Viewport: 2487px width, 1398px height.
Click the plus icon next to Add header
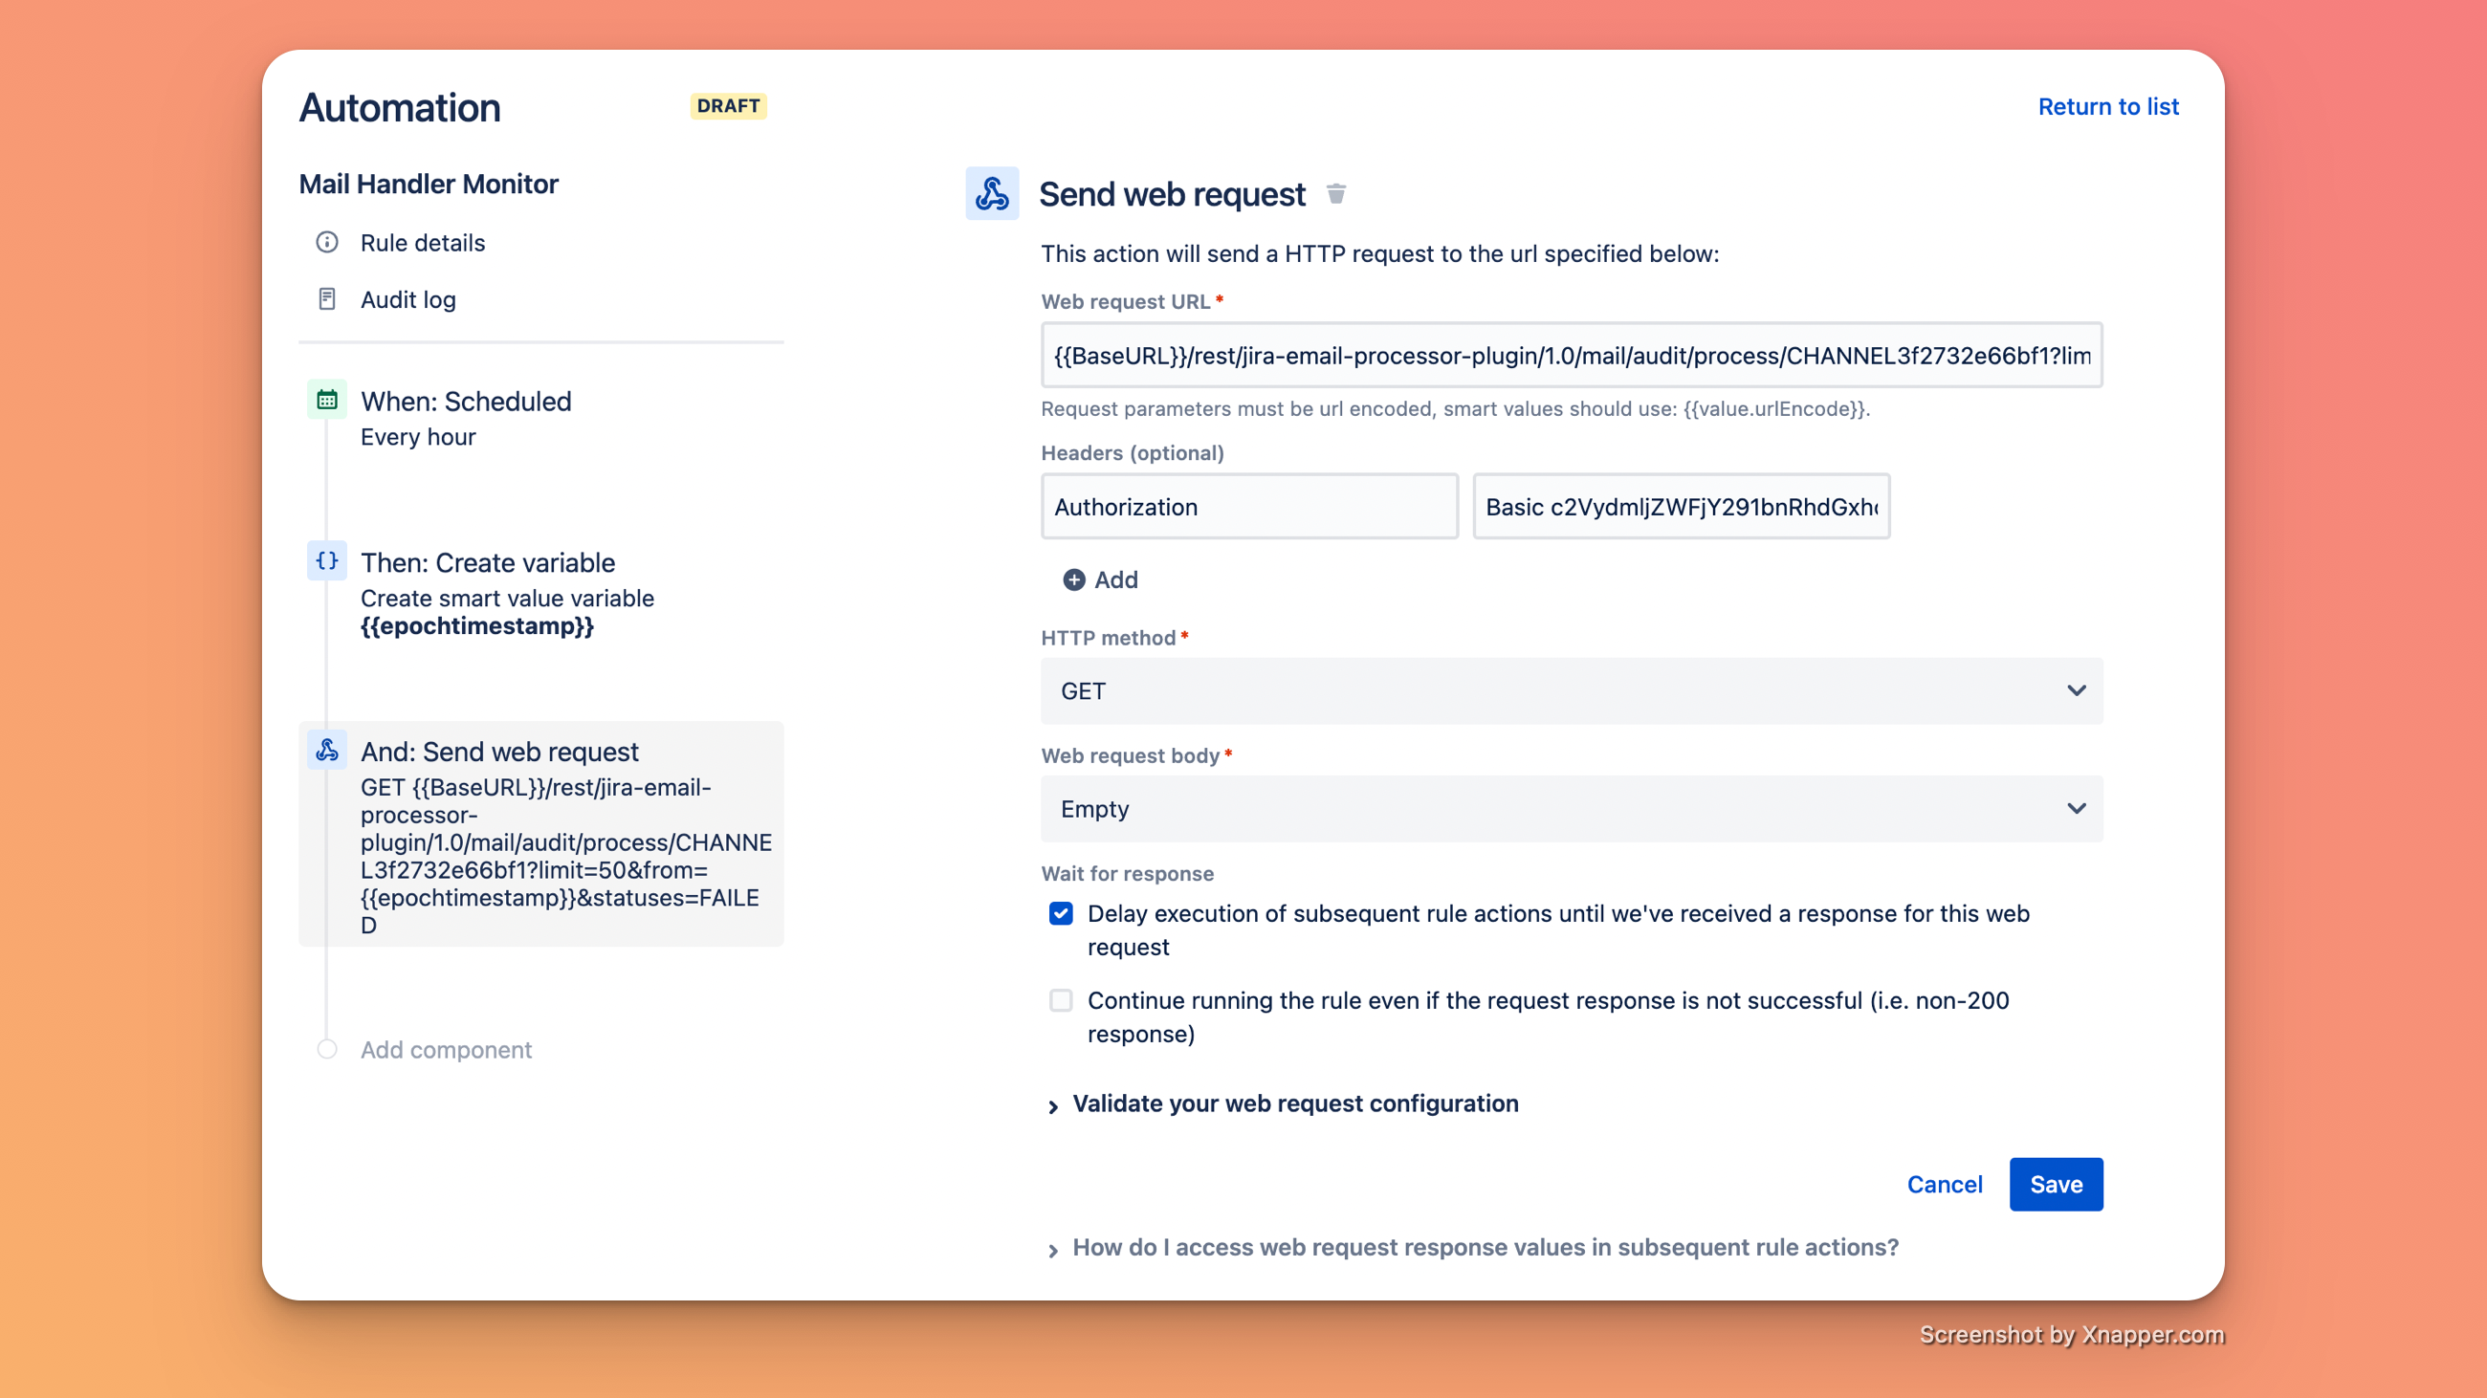1073,579
